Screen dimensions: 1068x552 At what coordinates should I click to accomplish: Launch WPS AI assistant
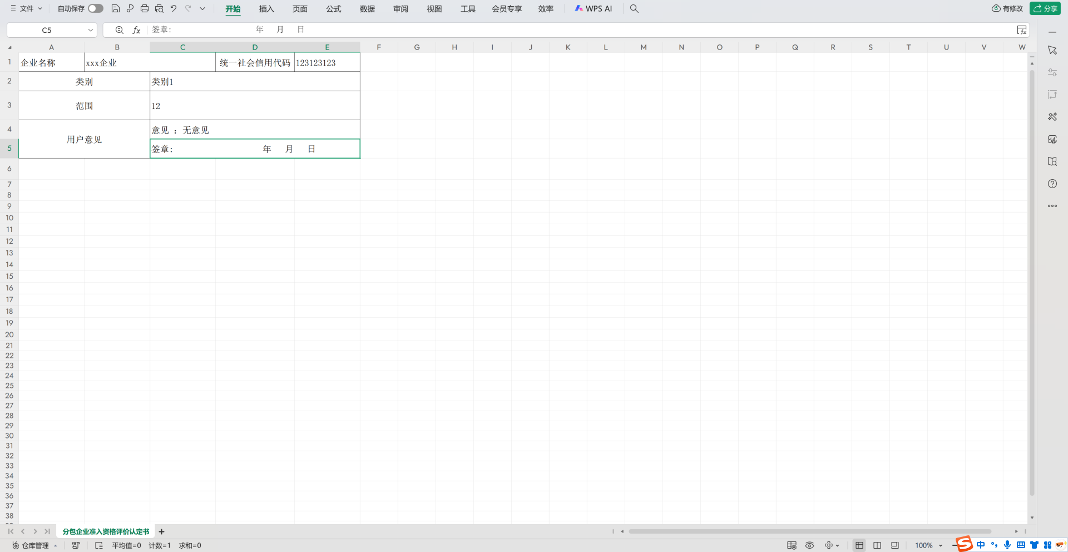tap(593, 8)
